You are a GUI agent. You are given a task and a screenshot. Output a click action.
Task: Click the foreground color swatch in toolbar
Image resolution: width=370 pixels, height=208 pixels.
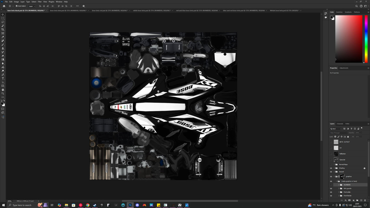[2, 104]
